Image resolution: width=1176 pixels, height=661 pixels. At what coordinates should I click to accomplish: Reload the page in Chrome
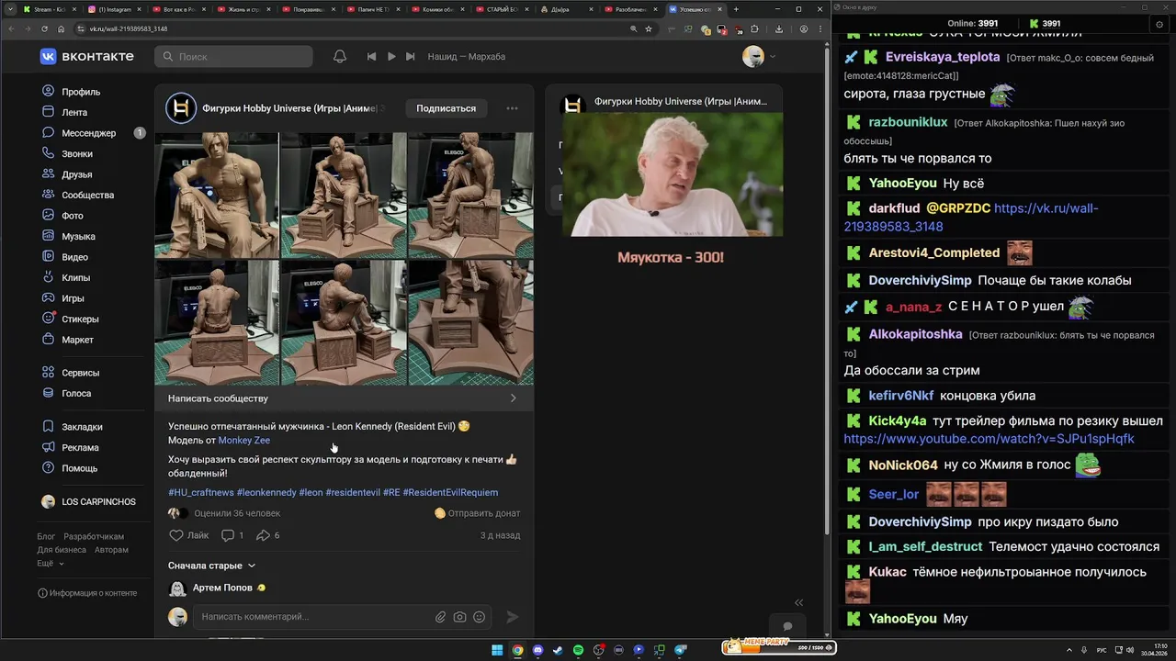pos(44,28)
